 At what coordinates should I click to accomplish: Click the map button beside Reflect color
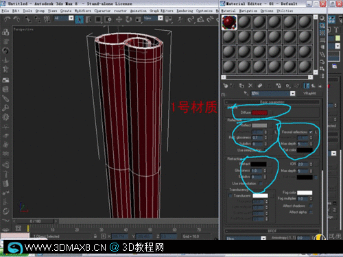point(271,125)
